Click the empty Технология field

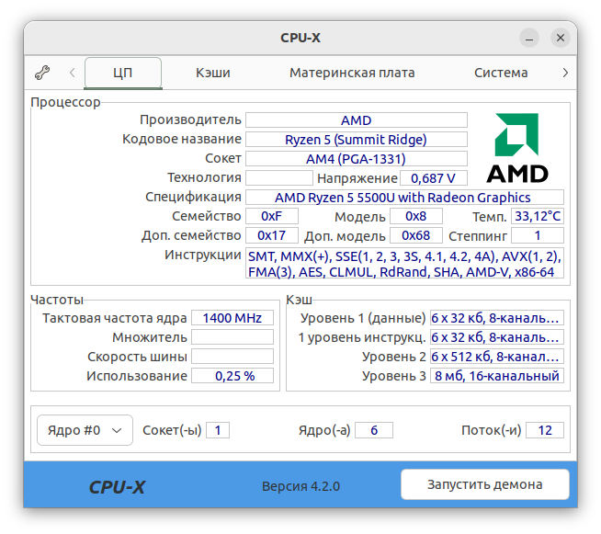pos(279,178)
